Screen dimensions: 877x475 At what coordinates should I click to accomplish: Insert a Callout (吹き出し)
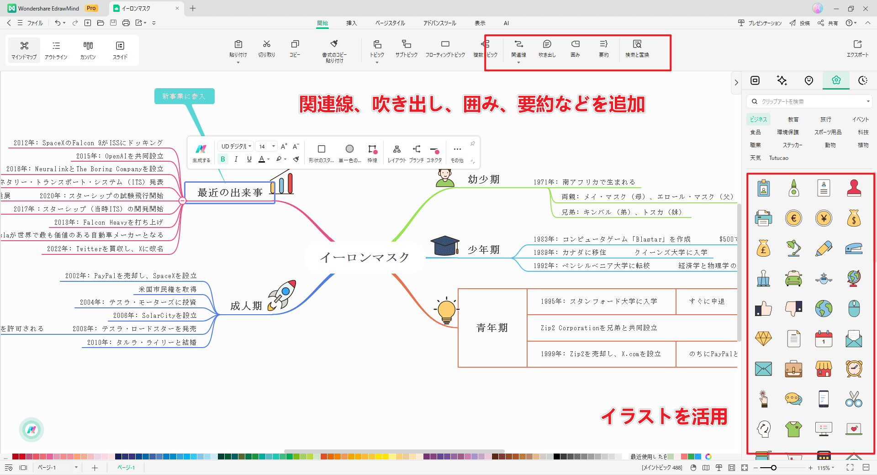547,48
